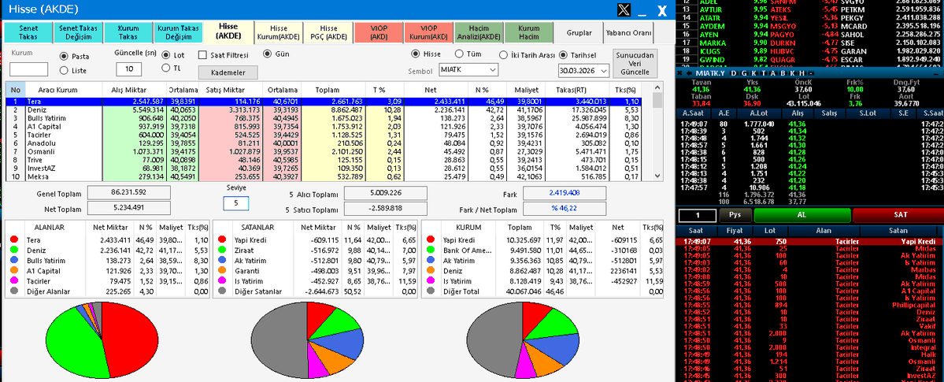This screenshot has width=944, height=382.
Task: Click the Takas(RT) column header
Action: pos(577,88)
